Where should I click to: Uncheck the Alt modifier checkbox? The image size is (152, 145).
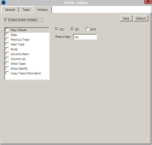pyautogui.click(x=73, y=29)
